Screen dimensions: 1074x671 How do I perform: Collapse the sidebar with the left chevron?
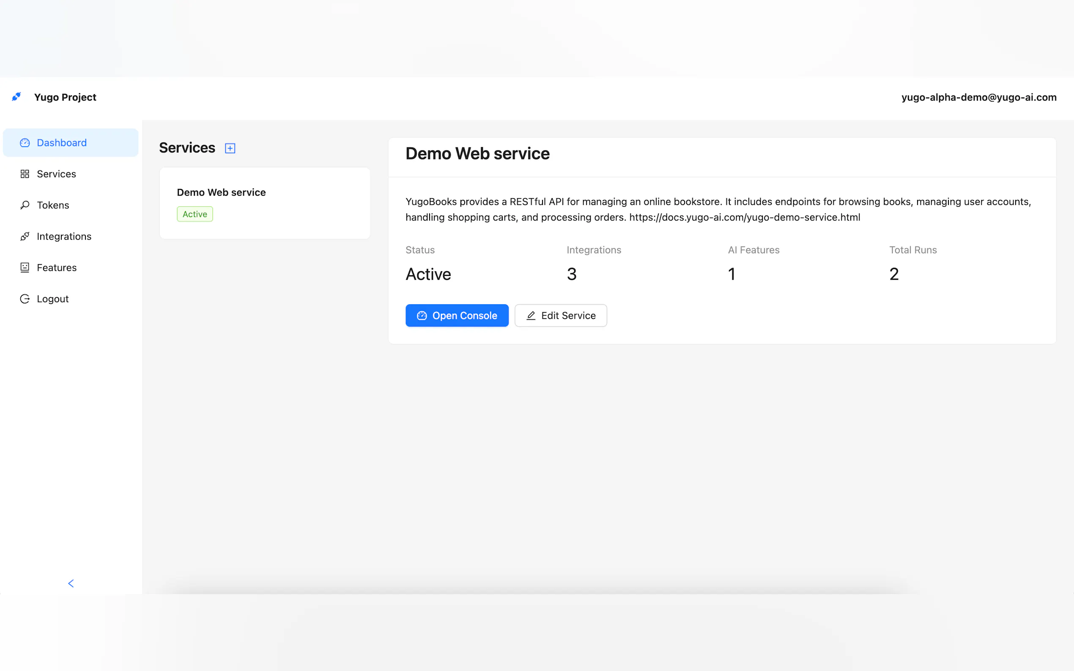click(71, 583)
